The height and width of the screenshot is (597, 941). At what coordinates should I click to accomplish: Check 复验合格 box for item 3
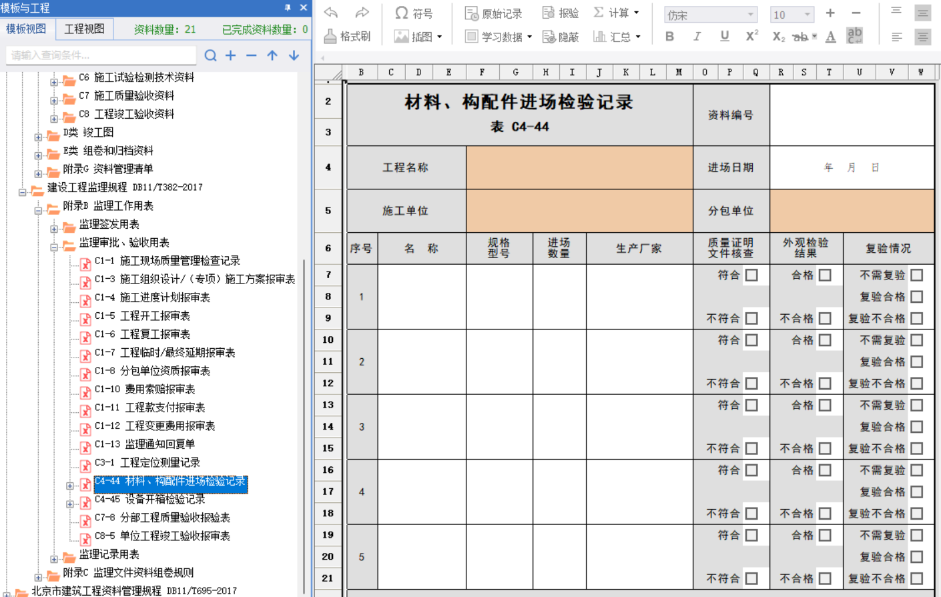pyautogui.click(x=917, y=427)
